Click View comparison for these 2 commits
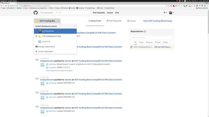 tap(59, 71)
